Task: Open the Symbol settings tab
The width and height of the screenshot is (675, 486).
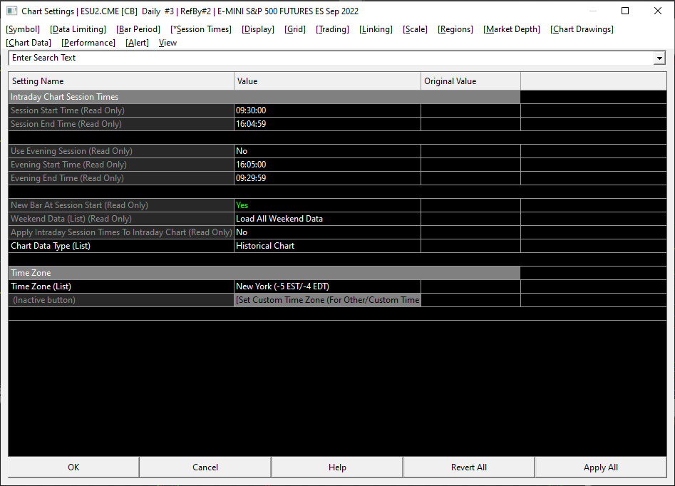Action: (x=23, y=29)
